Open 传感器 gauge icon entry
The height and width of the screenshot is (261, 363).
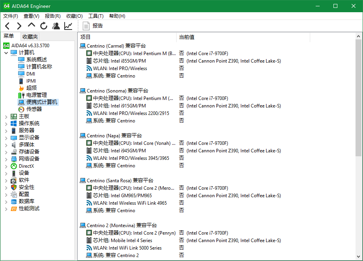(21, 109)
